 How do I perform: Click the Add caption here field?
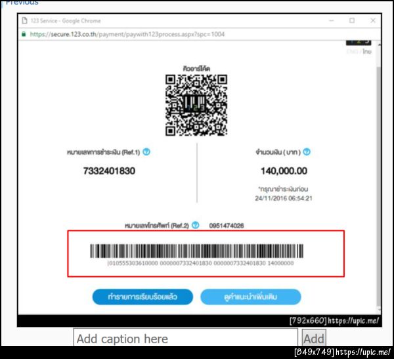tap(186, 337)
